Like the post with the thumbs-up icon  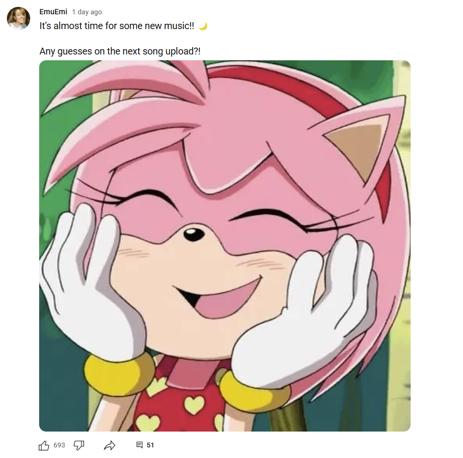[x=44, y=445]
